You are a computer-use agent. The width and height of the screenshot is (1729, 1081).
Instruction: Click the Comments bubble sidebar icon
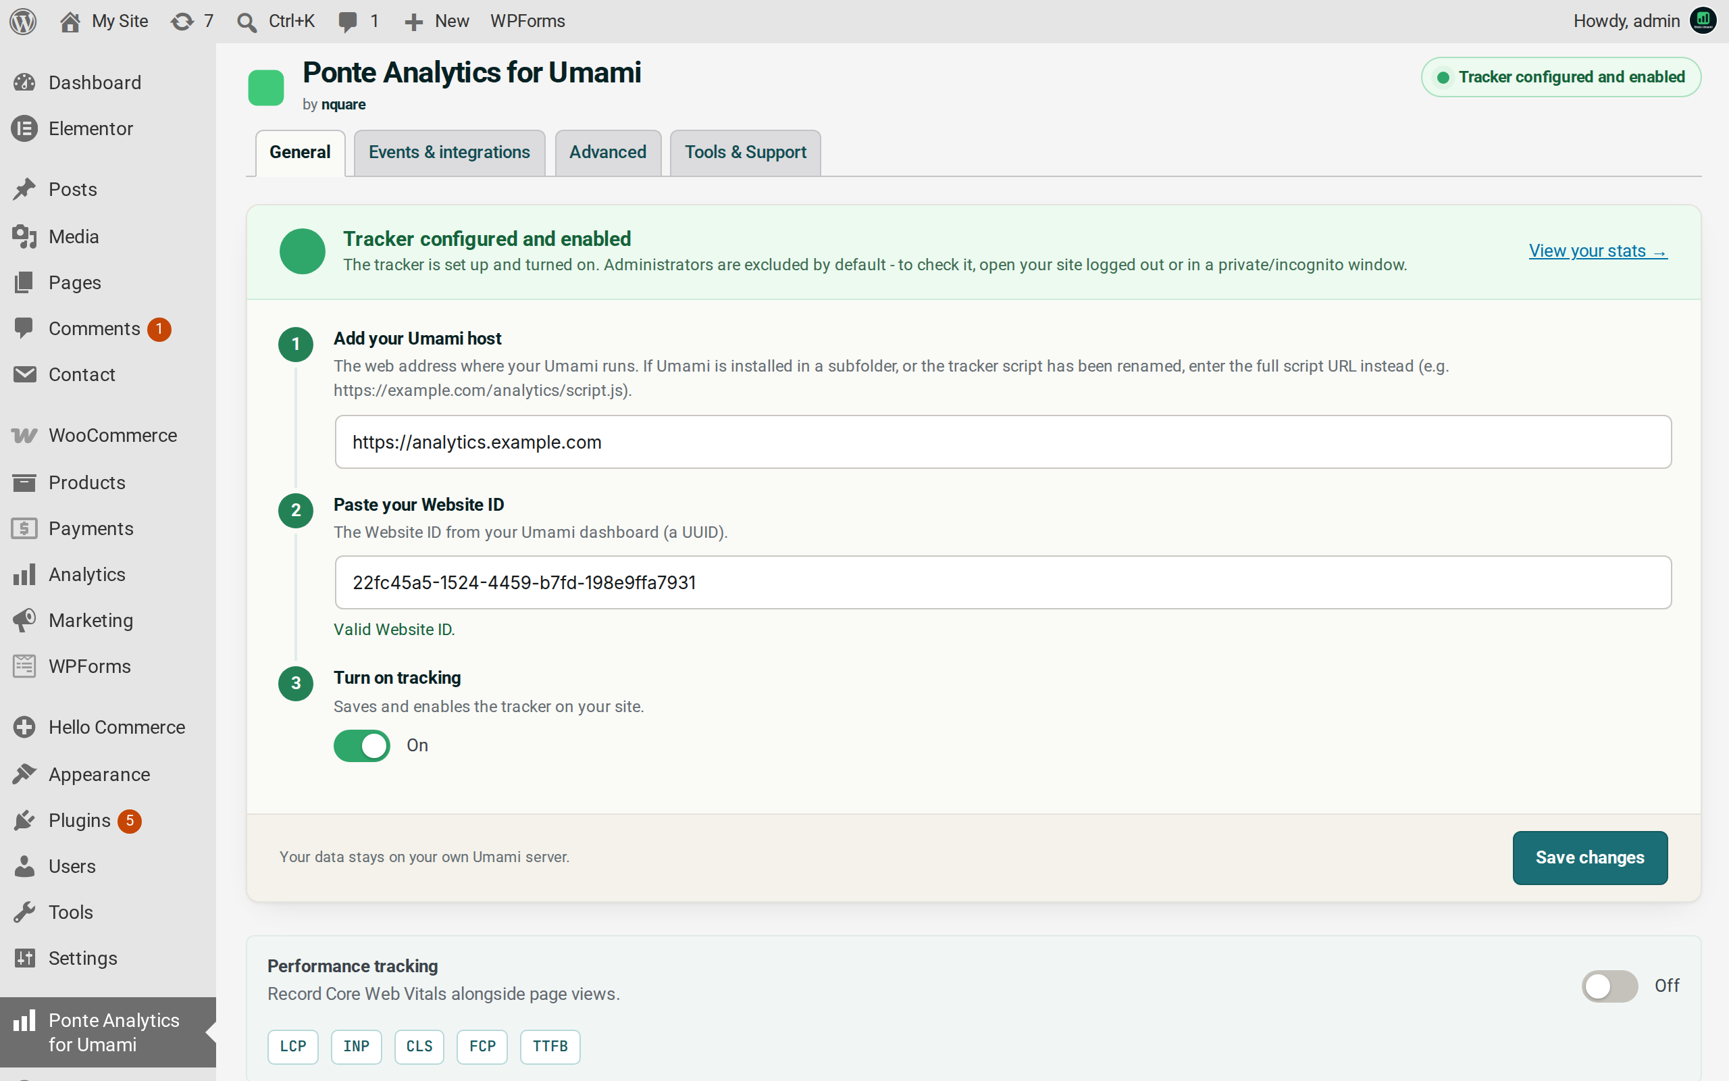click(24, 328)
